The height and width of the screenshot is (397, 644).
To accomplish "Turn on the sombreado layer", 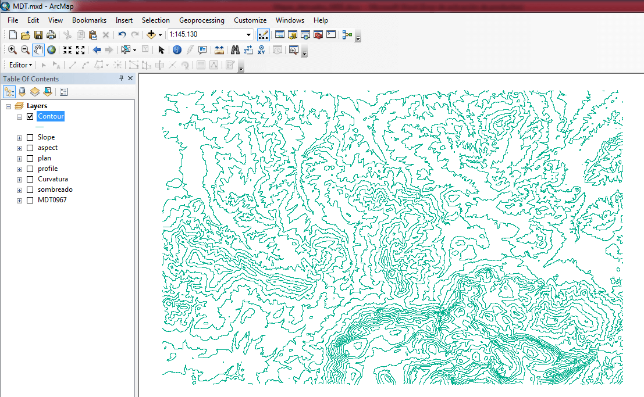I will click(x=30, y=190).
